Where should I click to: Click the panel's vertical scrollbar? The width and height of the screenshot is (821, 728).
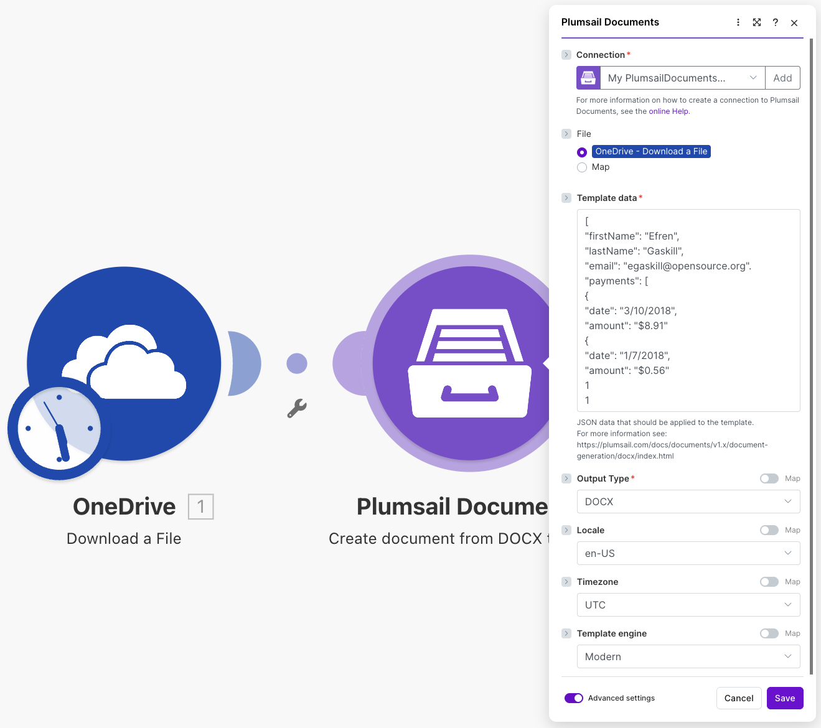point(811,356)
